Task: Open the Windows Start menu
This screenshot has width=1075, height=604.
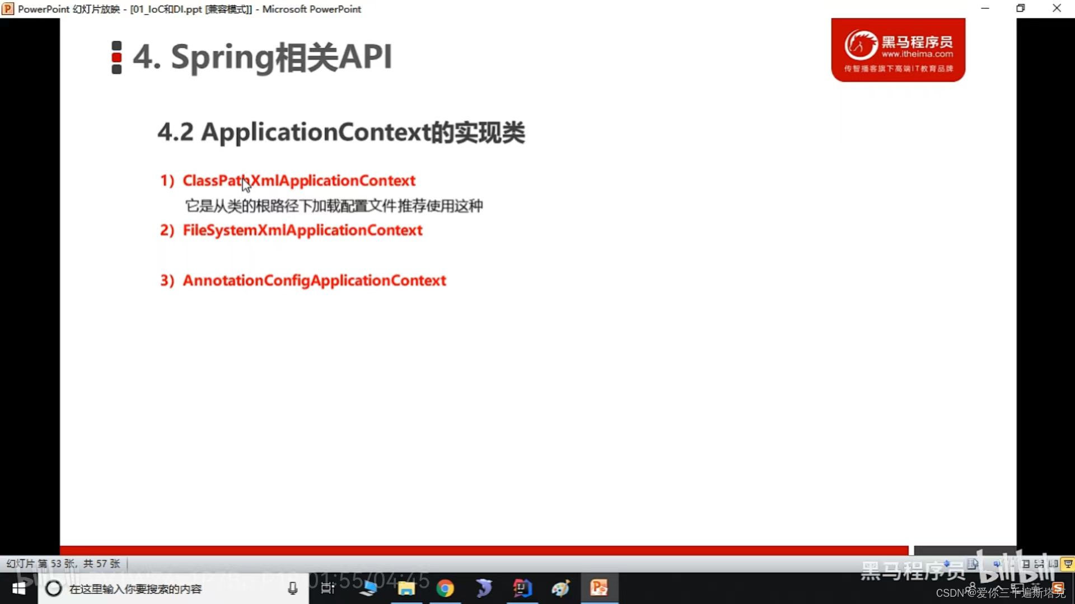Action: point(18,588)
